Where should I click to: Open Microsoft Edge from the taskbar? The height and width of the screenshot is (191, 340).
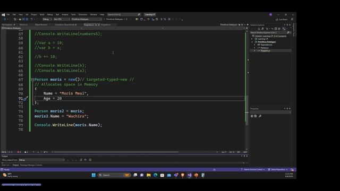156,175
